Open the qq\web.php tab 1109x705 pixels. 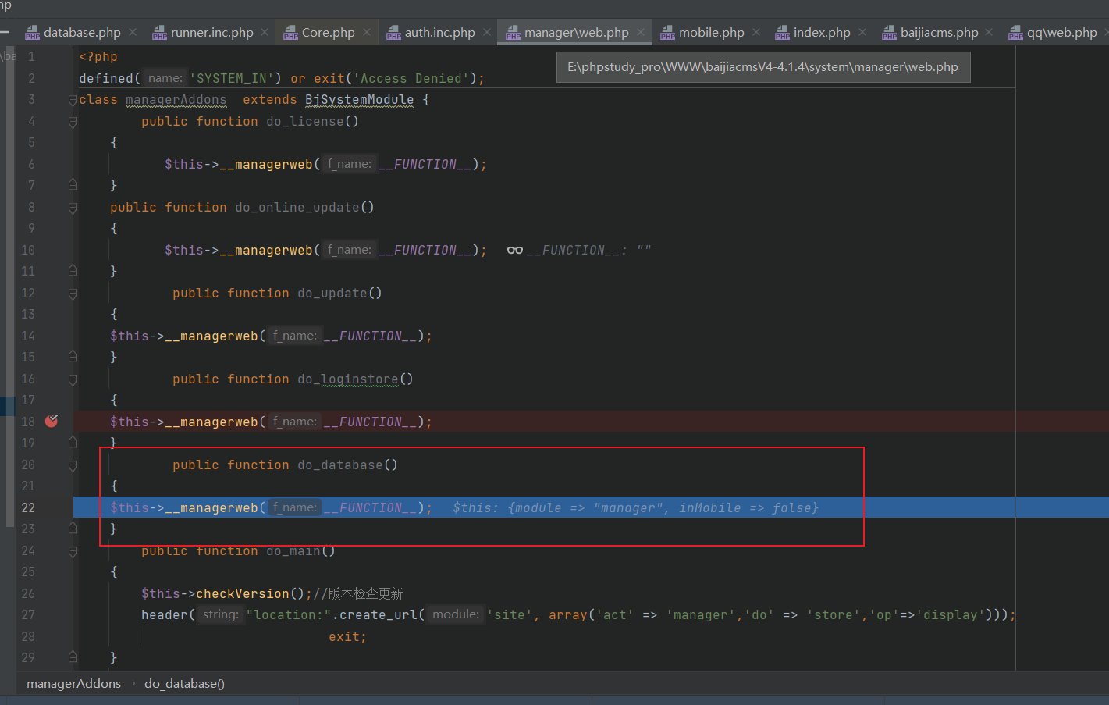click(x=1061, y=32)
